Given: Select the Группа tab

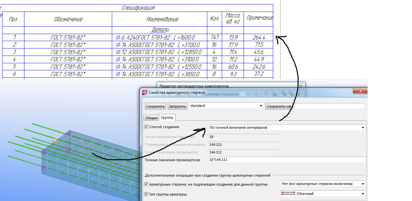Looking at the screenshot, I should click(x=167, y=118).
